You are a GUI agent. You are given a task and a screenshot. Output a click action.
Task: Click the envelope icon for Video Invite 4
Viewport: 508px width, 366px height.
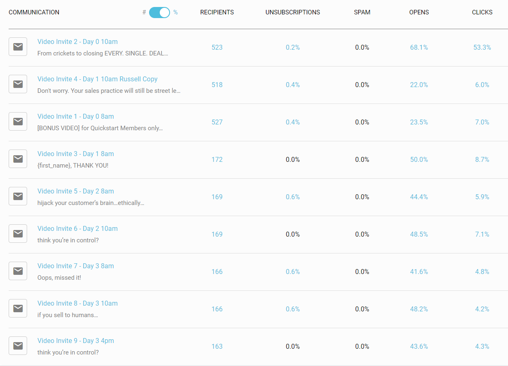point(18,84)
